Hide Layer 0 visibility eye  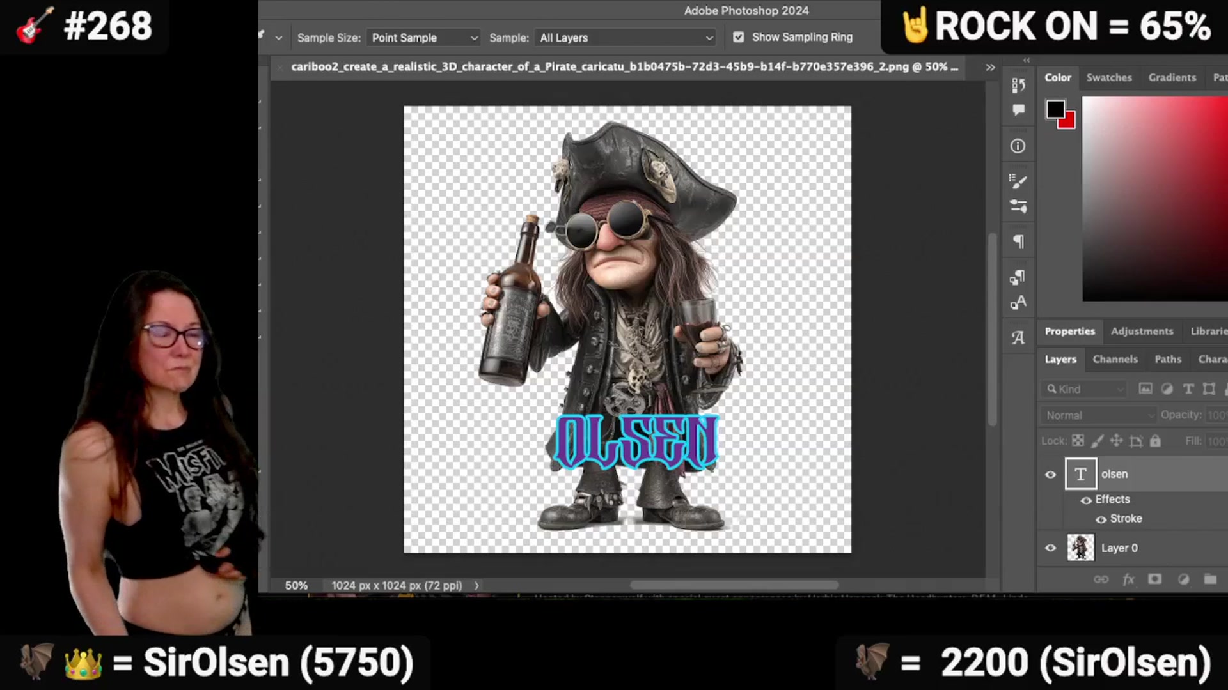[1050, 548]
